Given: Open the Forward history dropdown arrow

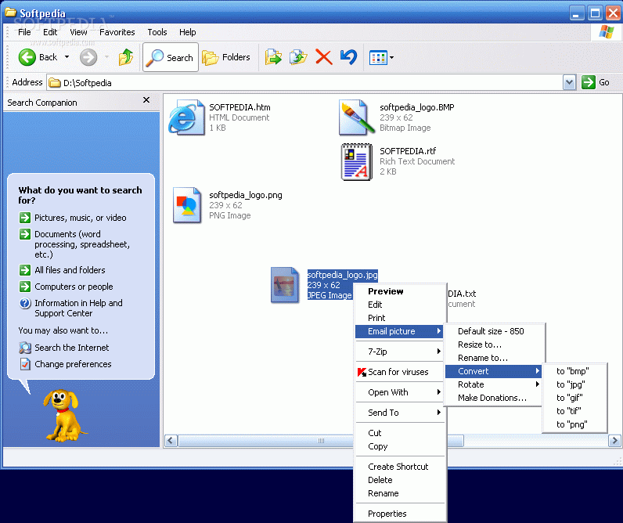Looking at the screenshot, I should click(x=106, y=57).
